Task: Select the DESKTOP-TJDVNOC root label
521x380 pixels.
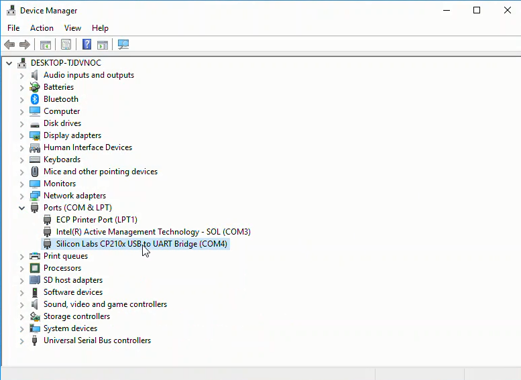Action: pos(66,63)
